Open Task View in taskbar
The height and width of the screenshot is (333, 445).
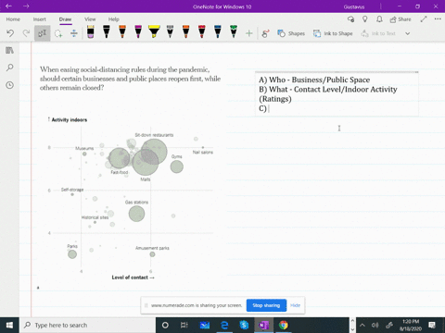click(x=184, y=325)
